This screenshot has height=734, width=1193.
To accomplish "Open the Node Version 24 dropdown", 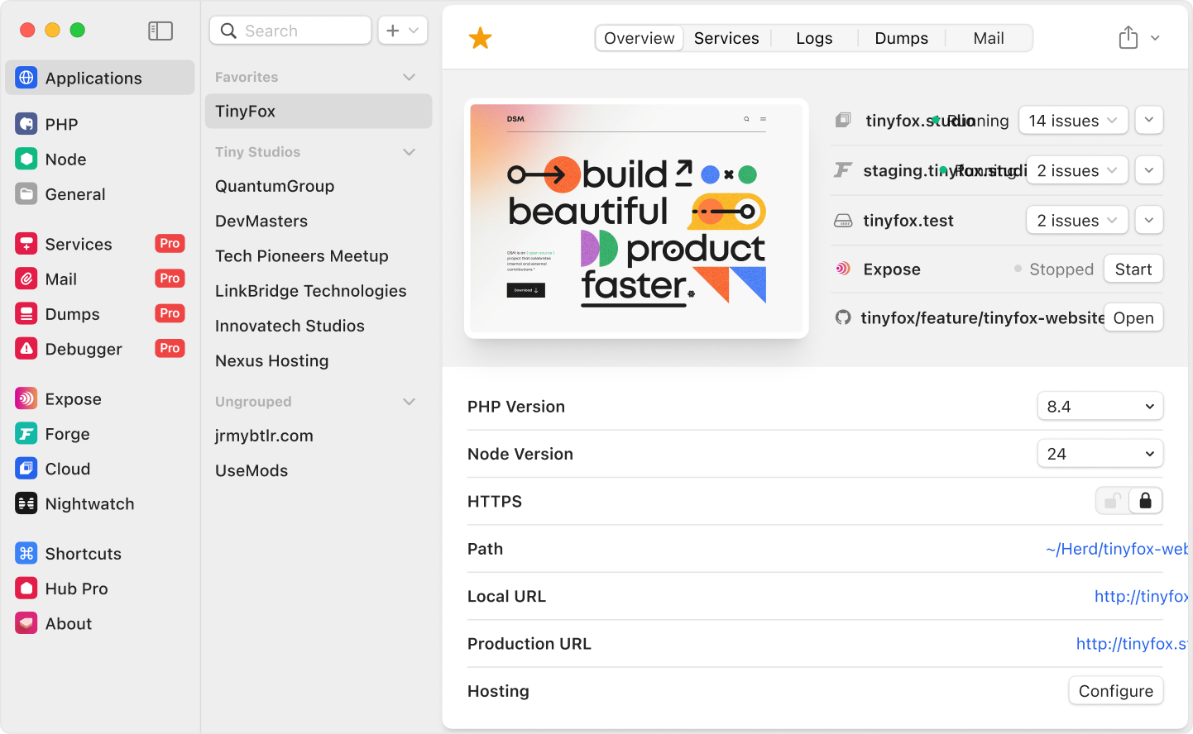I will point(1100,454).
